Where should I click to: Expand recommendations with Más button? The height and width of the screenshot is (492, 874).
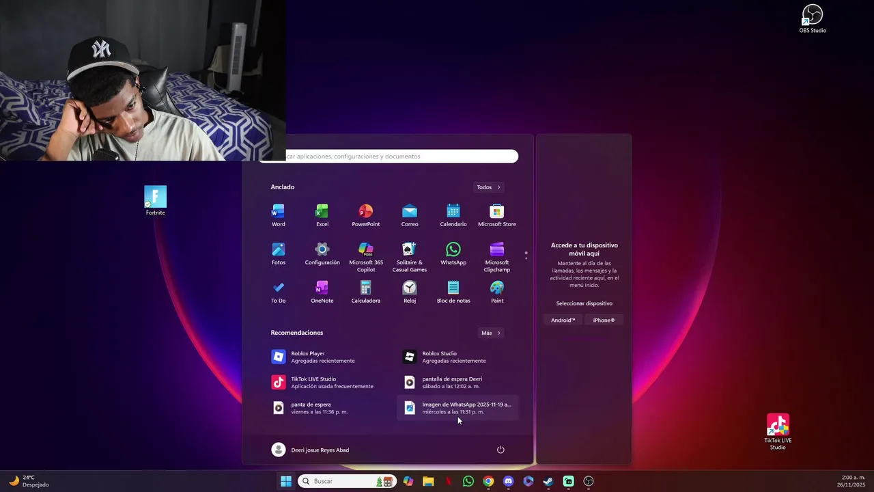coord(491,333)
